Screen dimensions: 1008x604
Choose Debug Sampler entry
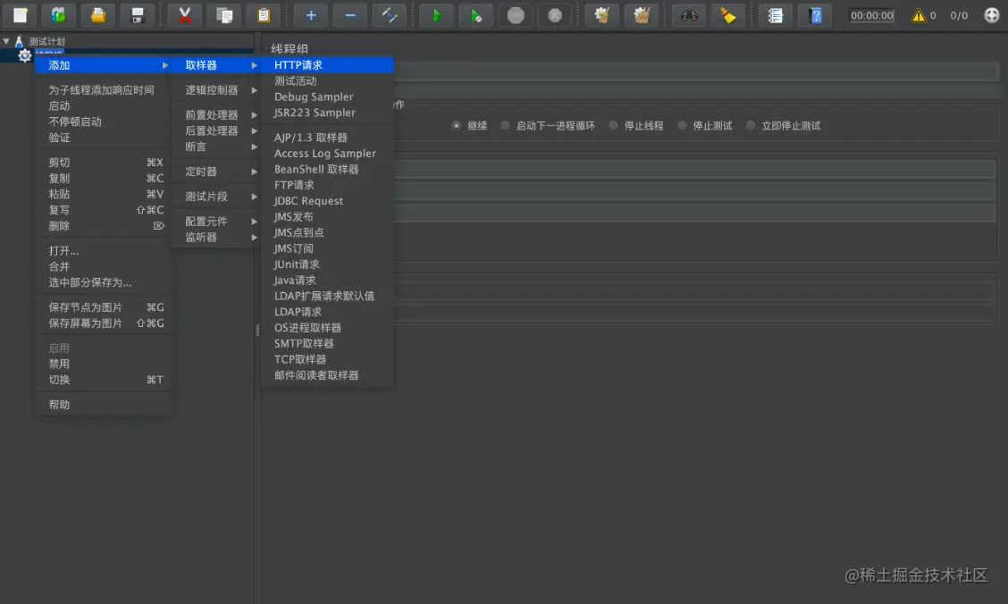(x=327, y=96)
